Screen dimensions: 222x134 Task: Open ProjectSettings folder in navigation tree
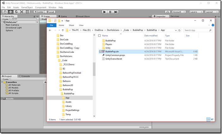point(72,110)
